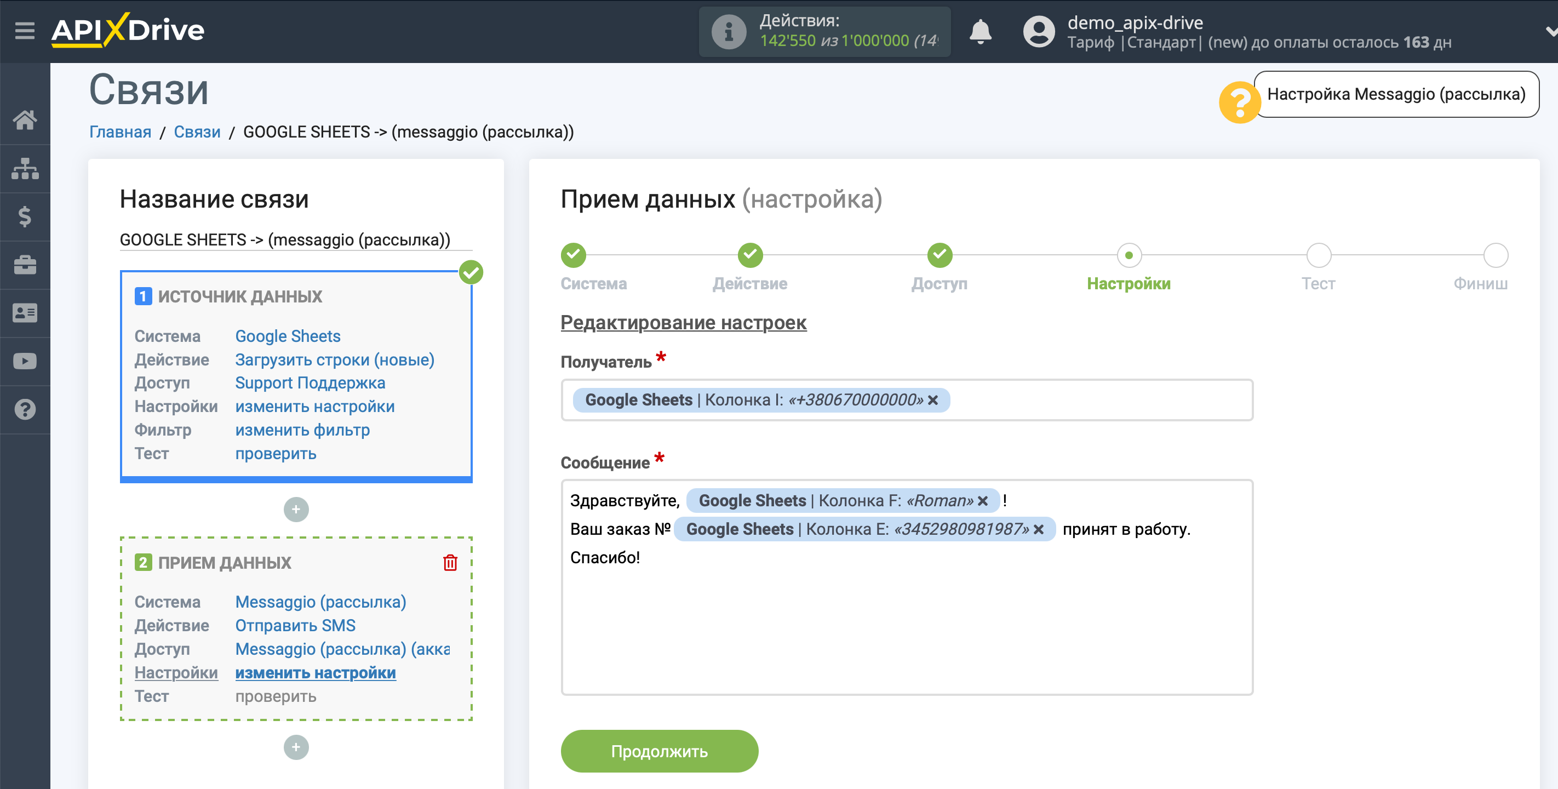The image size is (1558, 789).
Task: Open Отправить SMS action link
Action: point(295,626)
